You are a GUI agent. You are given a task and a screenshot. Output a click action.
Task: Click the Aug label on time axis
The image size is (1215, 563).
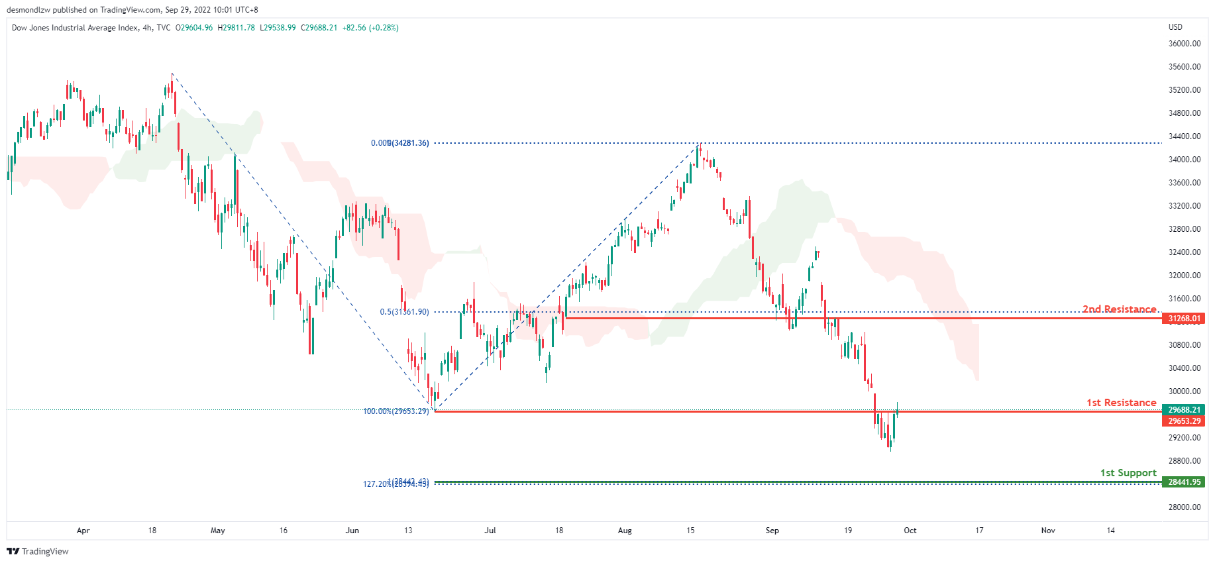point(625,531)
